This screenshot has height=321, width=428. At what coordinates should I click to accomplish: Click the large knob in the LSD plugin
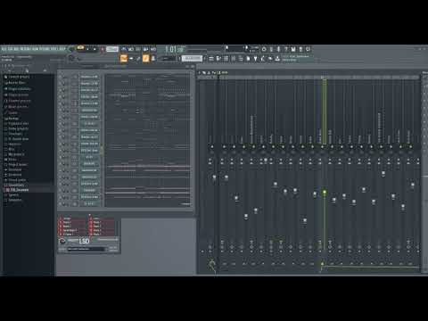coord(62,242)
